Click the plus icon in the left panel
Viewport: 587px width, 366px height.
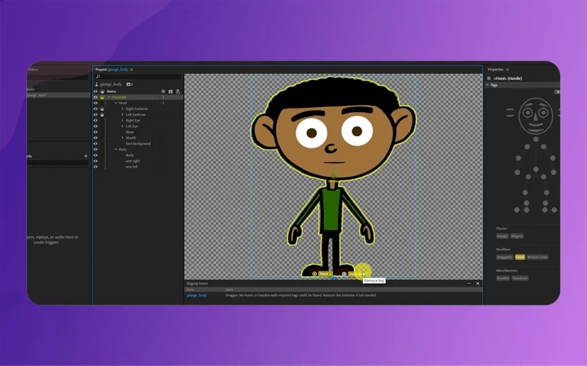pos(86,156)
